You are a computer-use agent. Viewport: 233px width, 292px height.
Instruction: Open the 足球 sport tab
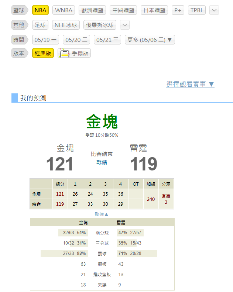(x=40, y=25)
